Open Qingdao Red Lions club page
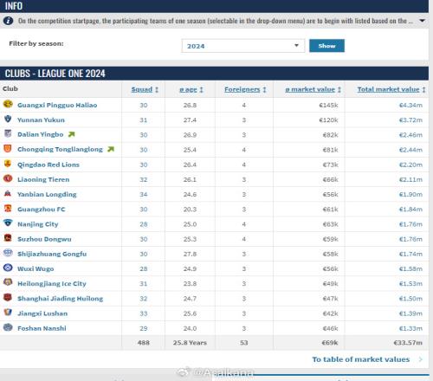The height and width of the screenshot is (381, 433). (x=48, y=165)
